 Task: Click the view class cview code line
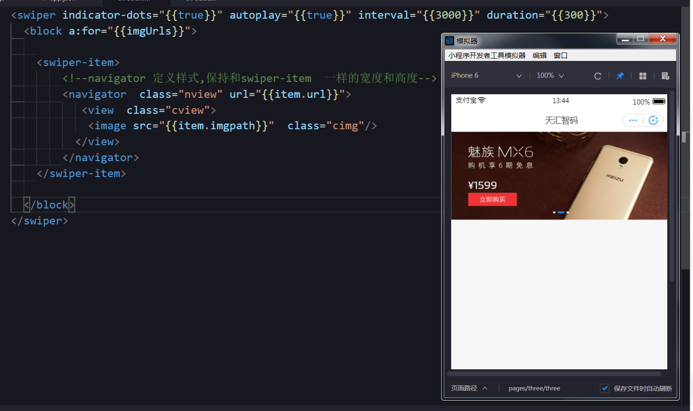click(149, 110)
